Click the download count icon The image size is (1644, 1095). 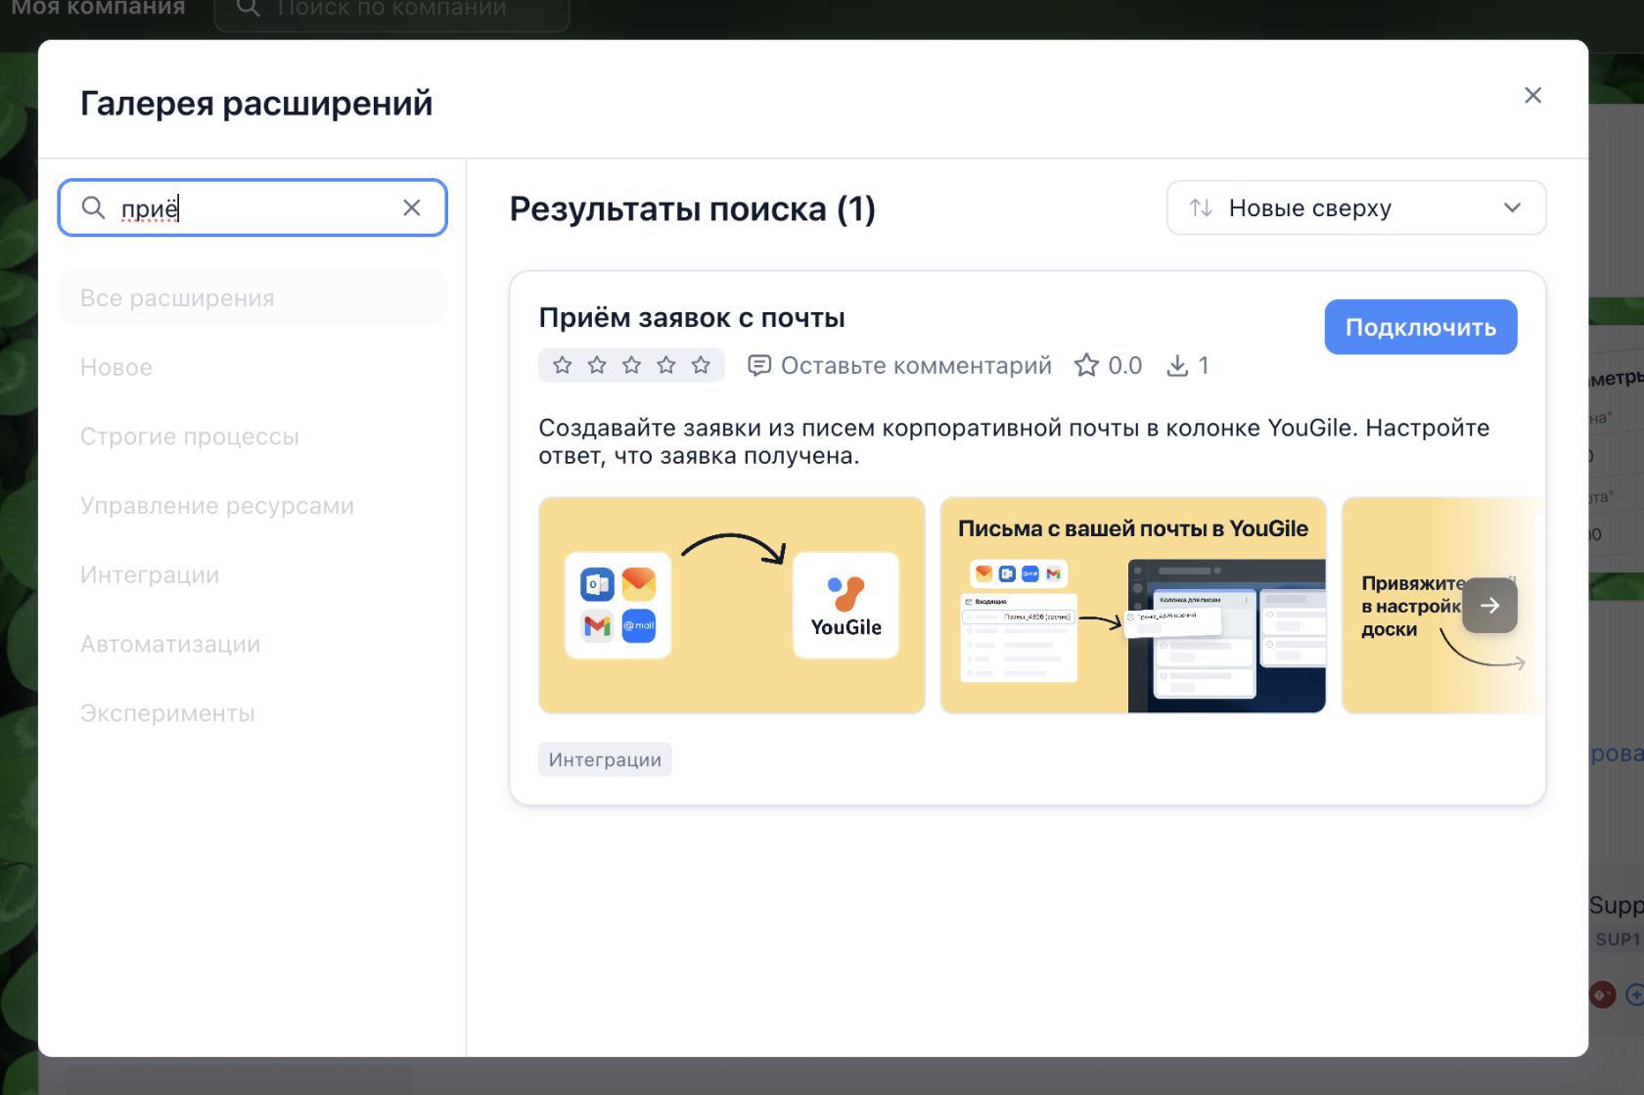point(1177,365)
